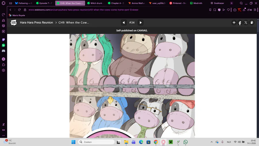This screenshot has height=146, width=259.
Task: Open Twitch panel in sidebar
Action: [3, 40]
